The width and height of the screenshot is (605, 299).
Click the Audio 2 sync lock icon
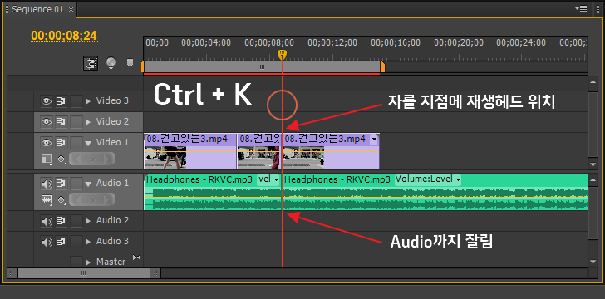point(60,221)
